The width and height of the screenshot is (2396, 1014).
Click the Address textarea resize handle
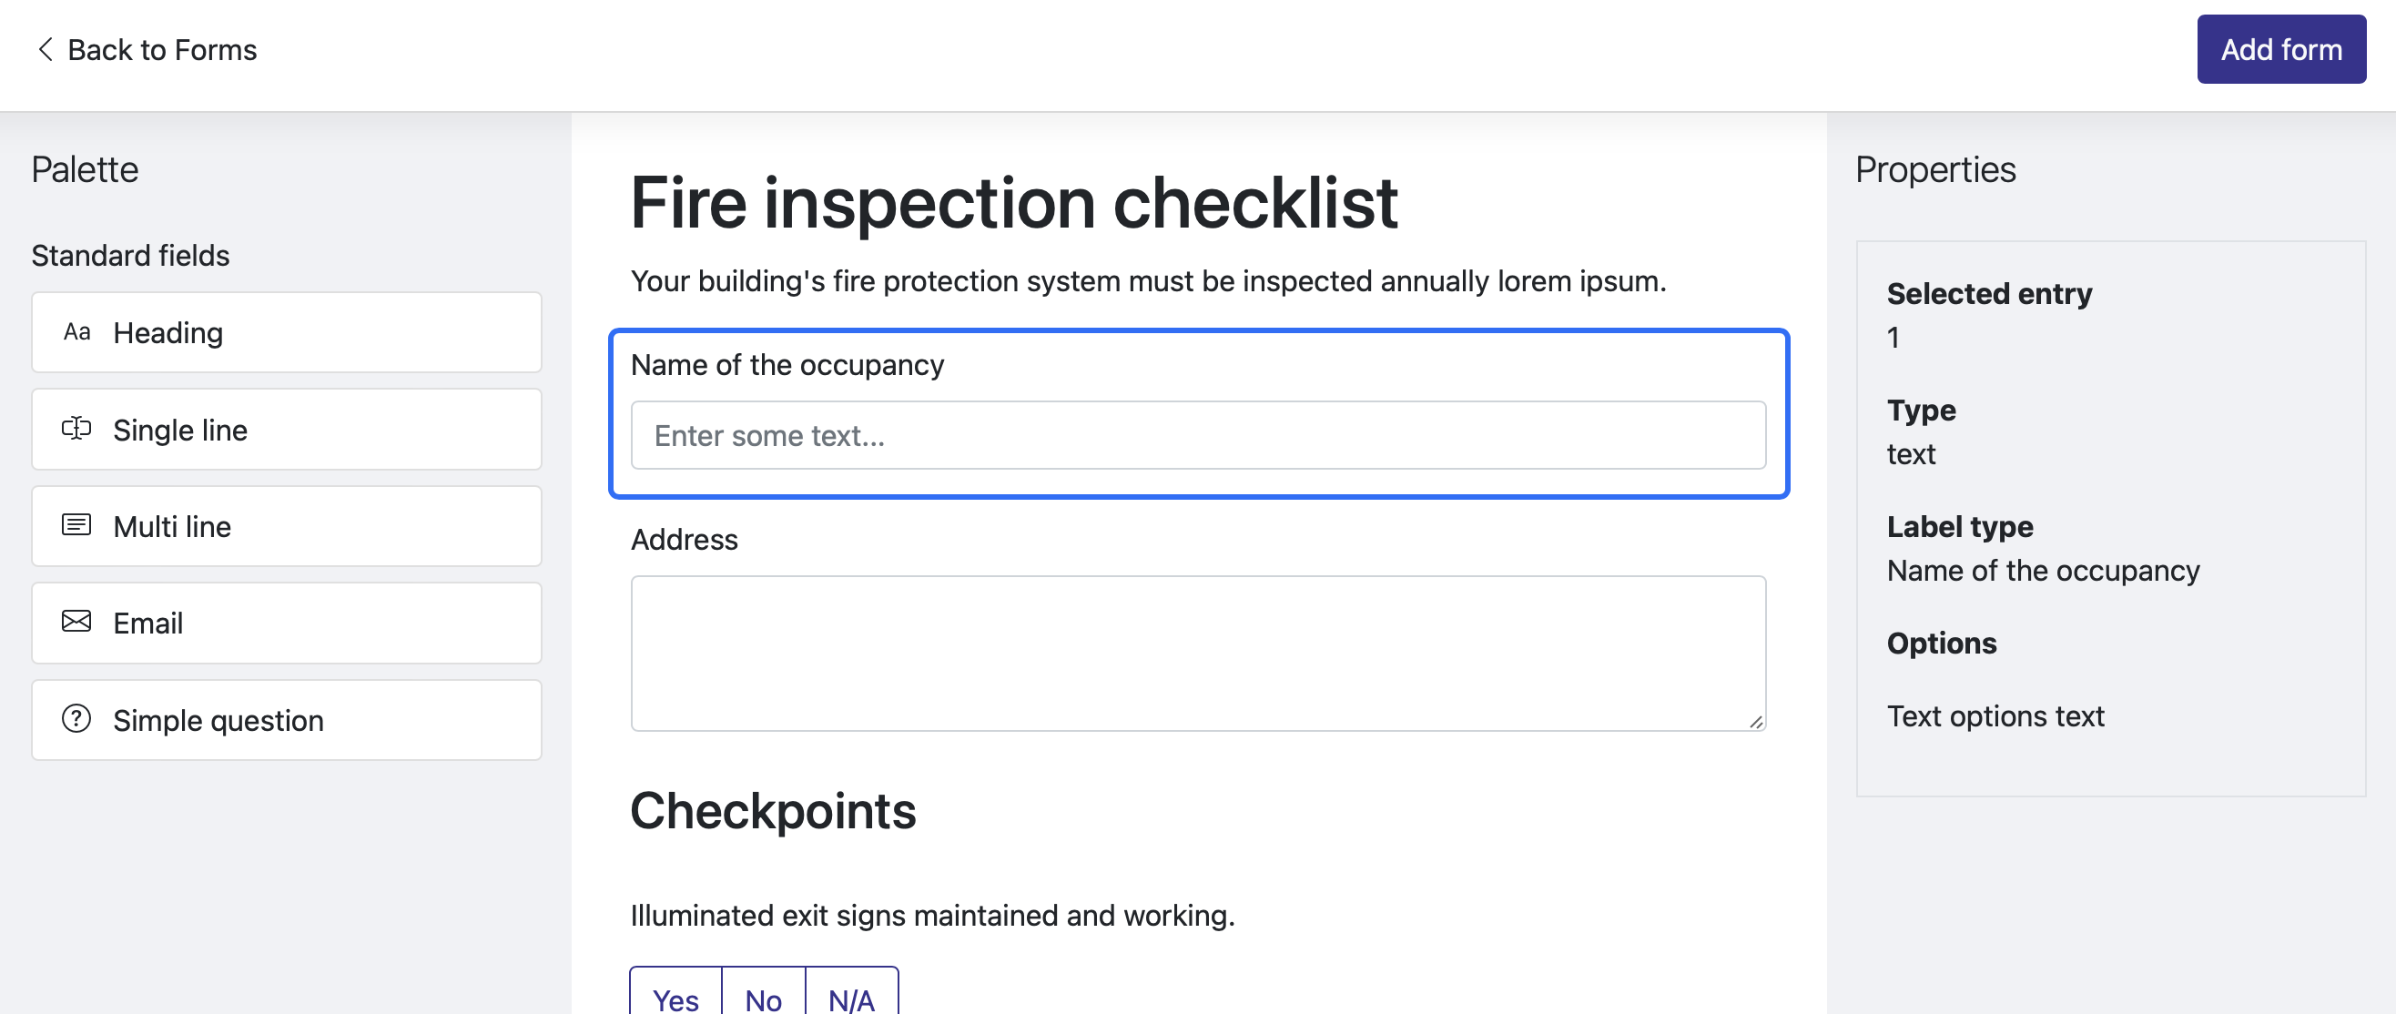coord(1755,721)
